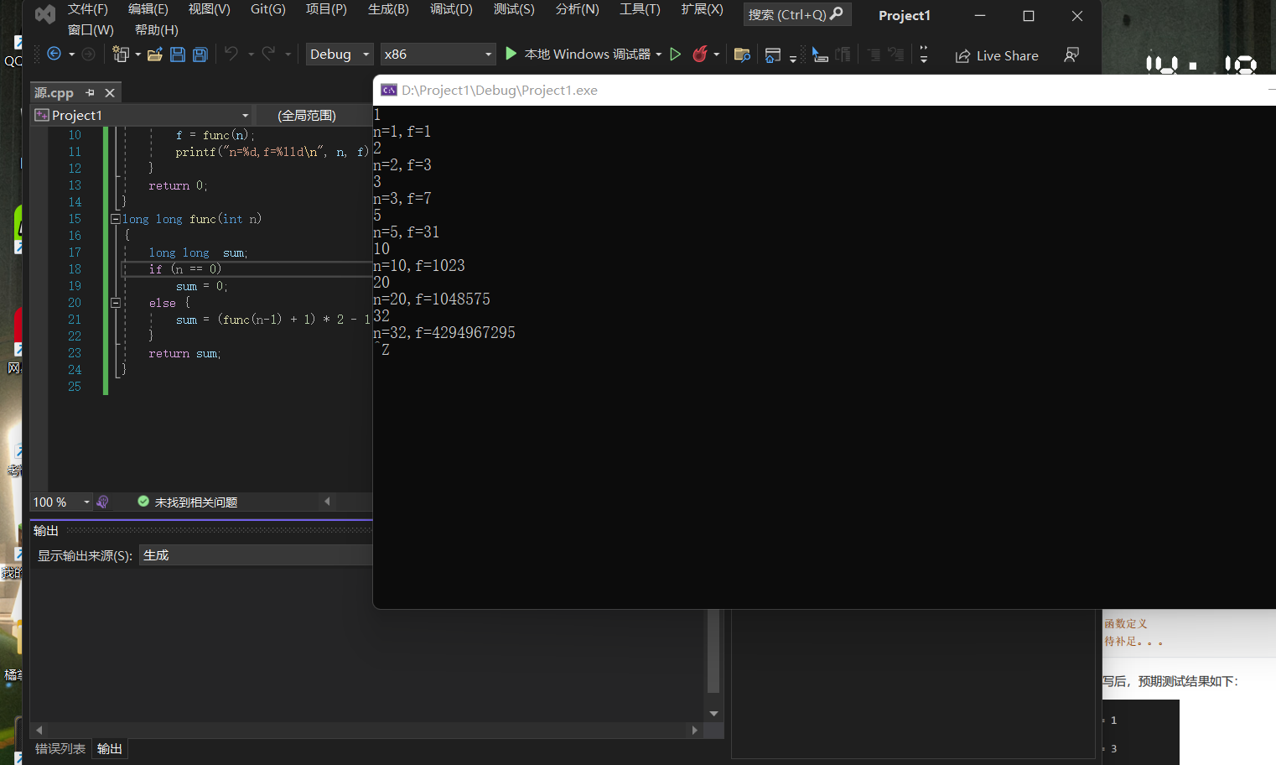Open the Project1 scope dropdown in editor
Image resolution: width=1276 pixels, height=765 pixels.
tap(143, 115)
